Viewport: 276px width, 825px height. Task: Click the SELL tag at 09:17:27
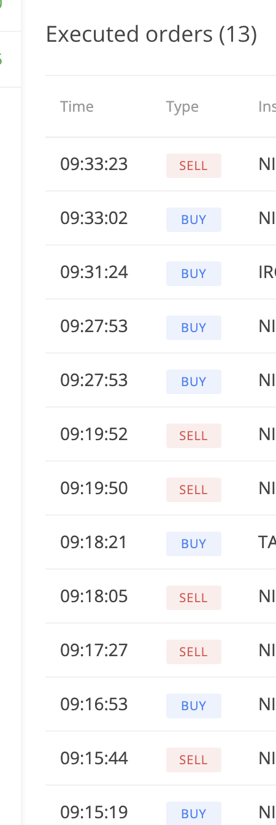(193, 652)
